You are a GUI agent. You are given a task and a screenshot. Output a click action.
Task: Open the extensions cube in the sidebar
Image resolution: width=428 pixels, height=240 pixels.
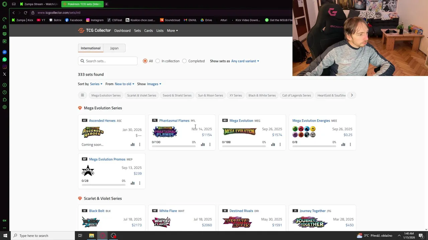pos(5,100)
